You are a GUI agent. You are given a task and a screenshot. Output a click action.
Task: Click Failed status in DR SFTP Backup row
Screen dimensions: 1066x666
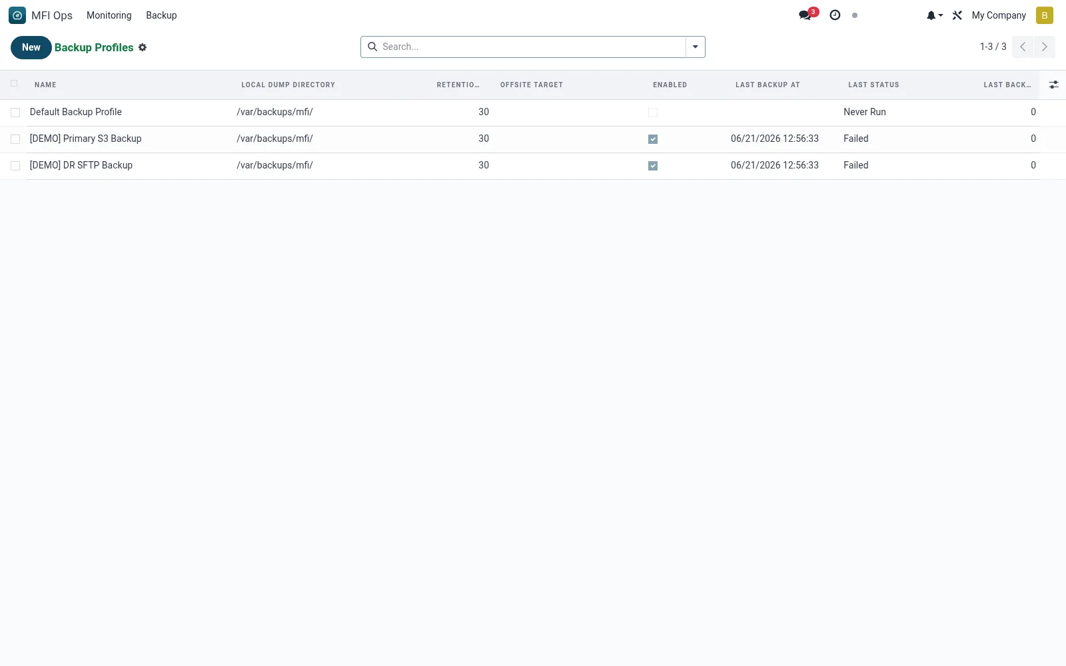[x=856, y=165]
